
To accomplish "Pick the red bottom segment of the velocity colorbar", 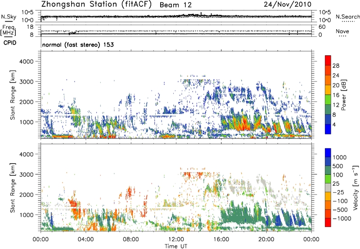I will pos(328,222).
